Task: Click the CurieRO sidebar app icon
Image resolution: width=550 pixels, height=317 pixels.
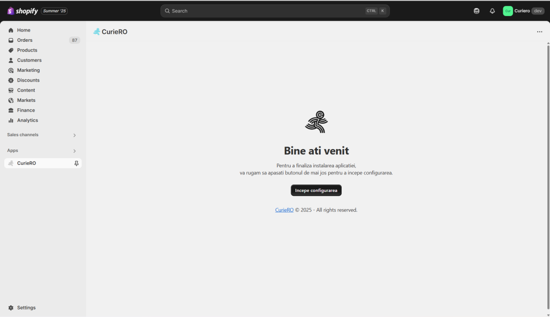Action: 11,163
